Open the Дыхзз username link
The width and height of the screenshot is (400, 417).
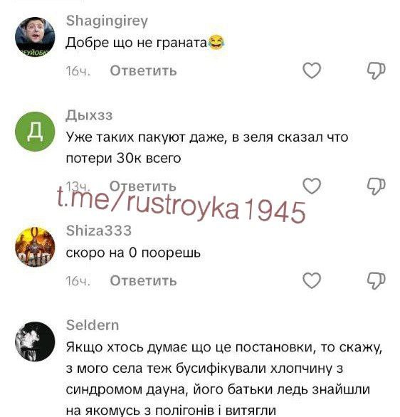point(89,115)
